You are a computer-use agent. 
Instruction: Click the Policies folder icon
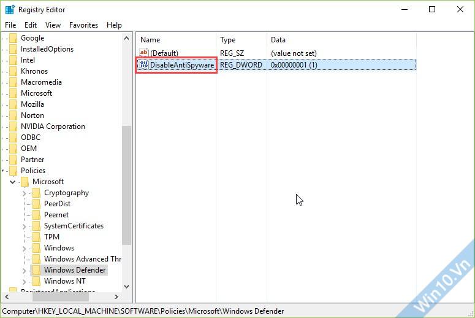(13, 171)
